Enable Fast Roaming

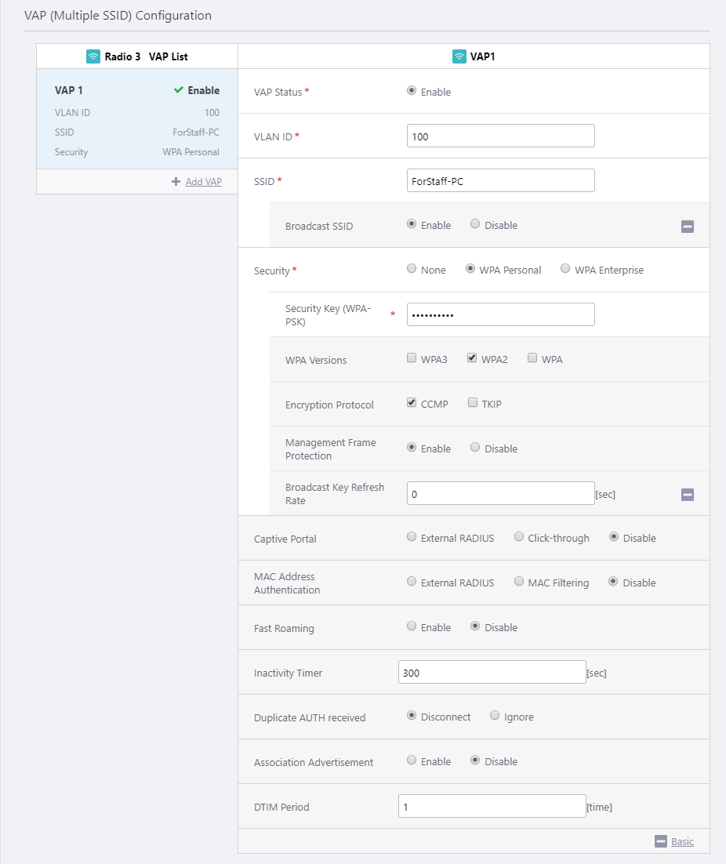tap(412, 626)
